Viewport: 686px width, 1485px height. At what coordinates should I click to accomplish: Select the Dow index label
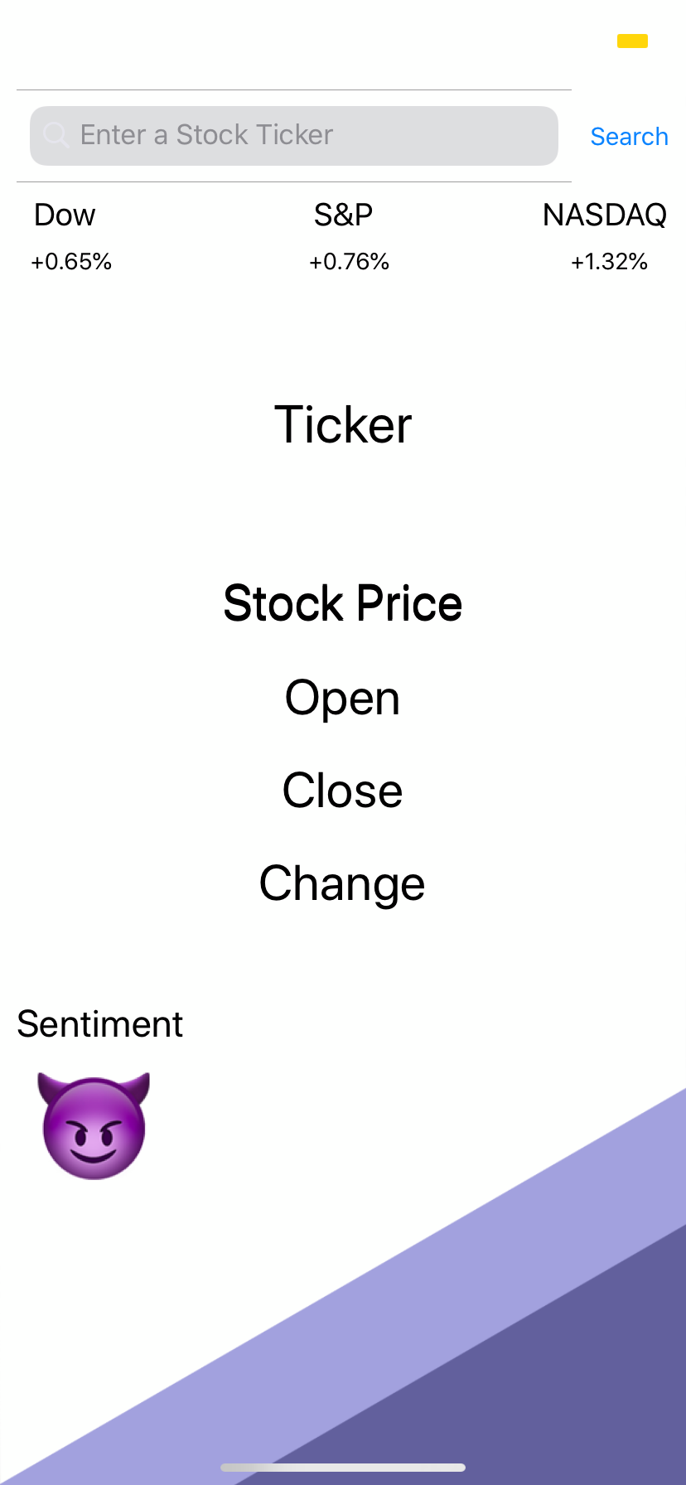pos(65,215)
